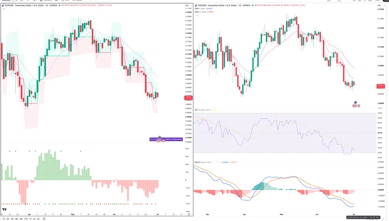Open the Australian flag event icon on right chart
389x221 pixels.
pyautogui.click(x=355, y=102)
